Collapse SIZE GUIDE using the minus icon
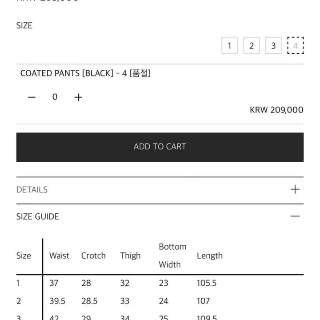The image size is (320, 320). click(295, 216)
